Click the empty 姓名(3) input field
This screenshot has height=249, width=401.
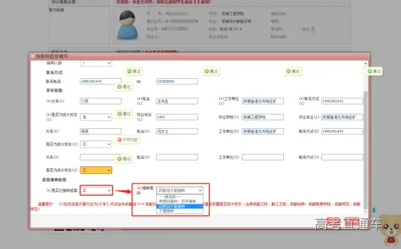pos(177,157)
